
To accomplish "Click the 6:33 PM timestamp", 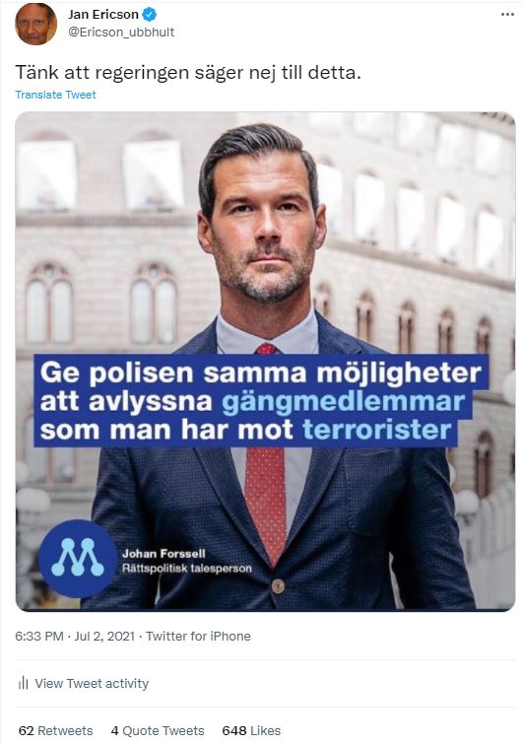I will (39, 637).
